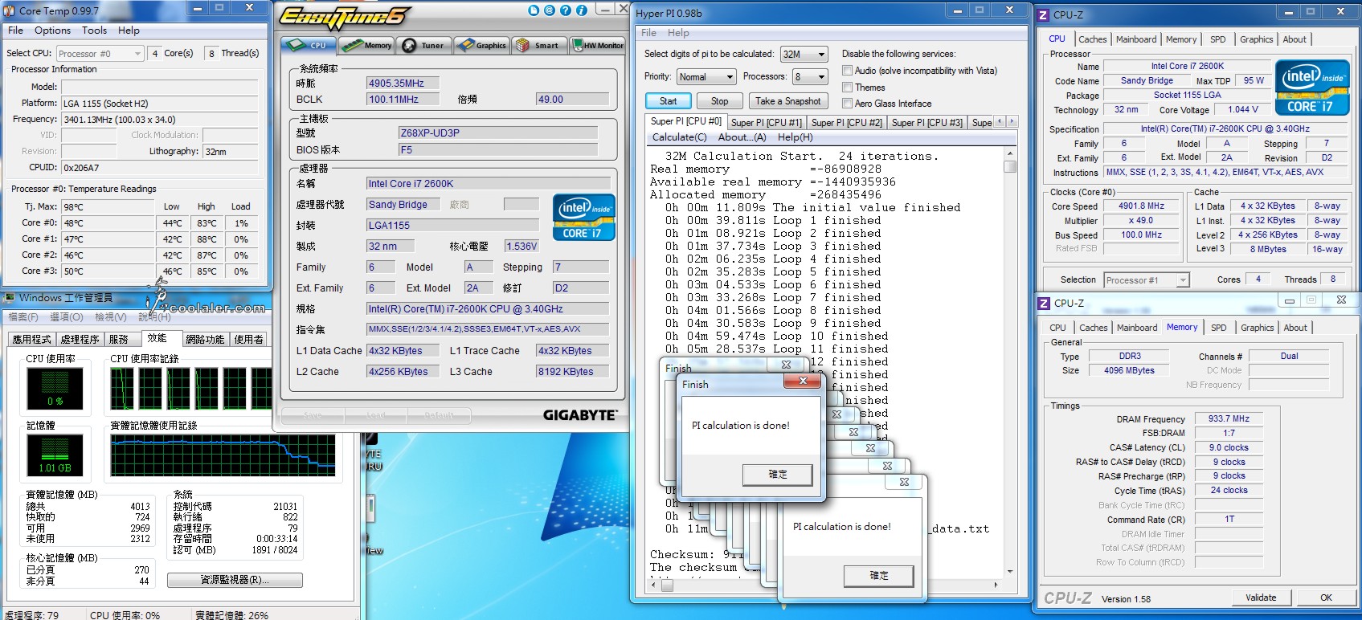Click the Intel Core i7 badge in CPU-Z
Image resolution: width=1362 pixels, height=620 pixels.
[x=1311, y=87]
